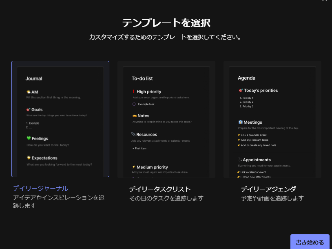Click the sun icon beside AM
The width and height of the screenshot is (332, 249).
click(29, 92)
